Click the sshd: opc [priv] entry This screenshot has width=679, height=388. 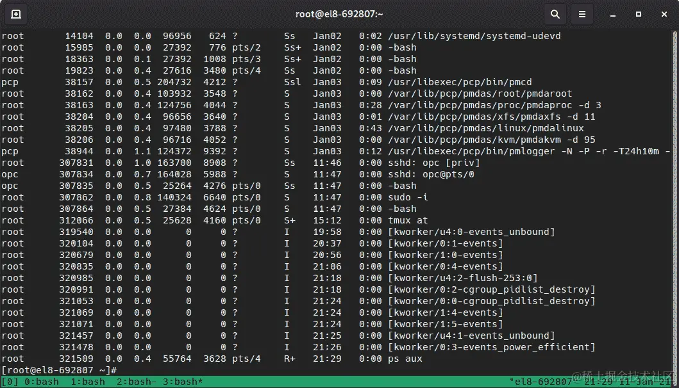click(x=434, y=163)
